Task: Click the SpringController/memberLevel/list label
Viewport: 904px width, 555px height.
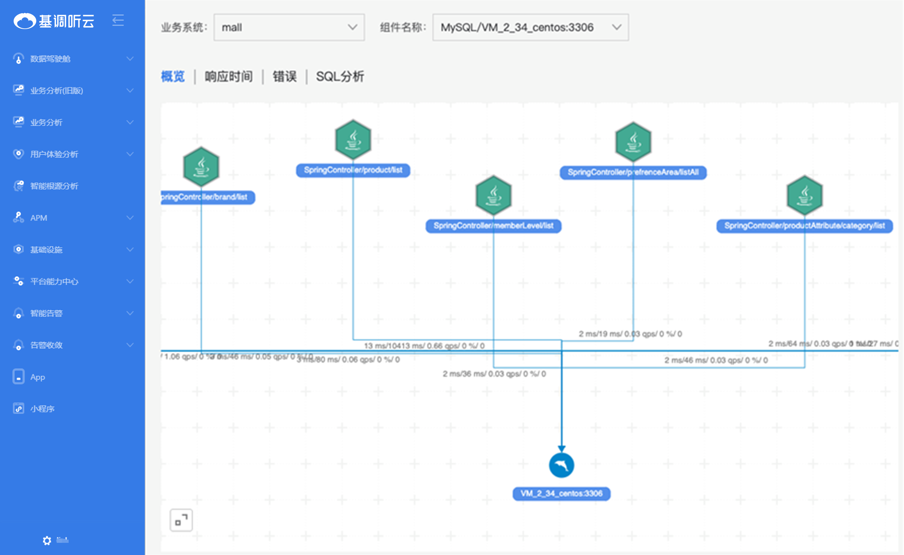Action: (493, 226)
